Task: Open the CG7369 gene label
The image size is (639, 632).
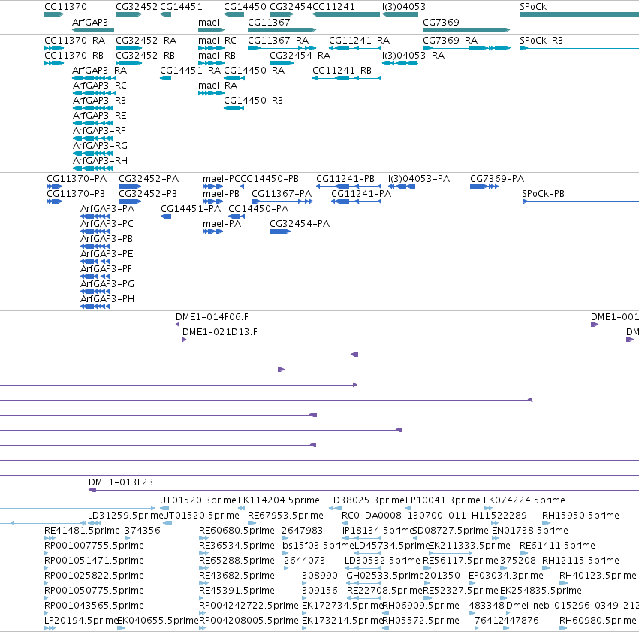Action: click(441, 23)
